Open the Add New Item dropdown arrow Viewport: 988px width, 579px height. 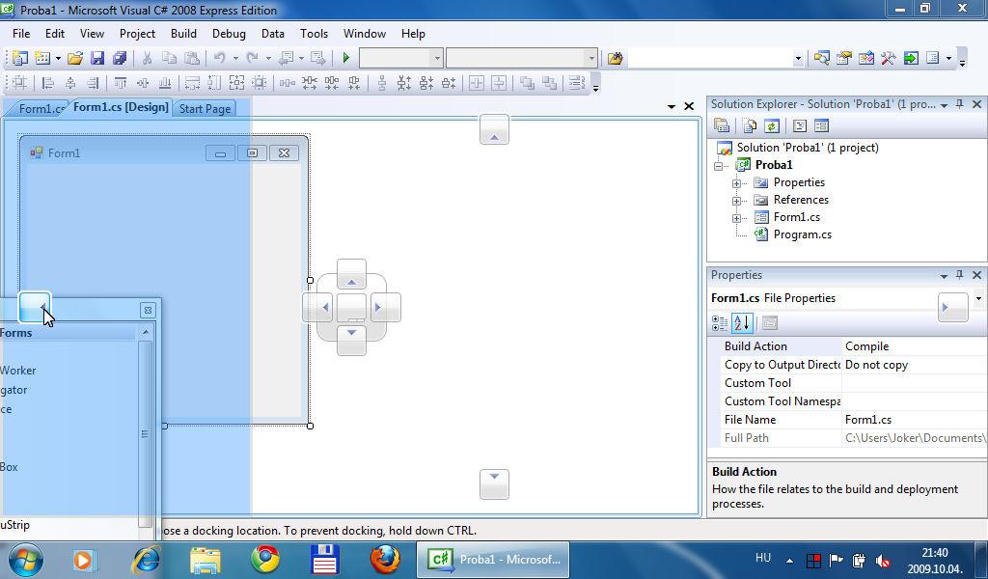coord(58,59)
